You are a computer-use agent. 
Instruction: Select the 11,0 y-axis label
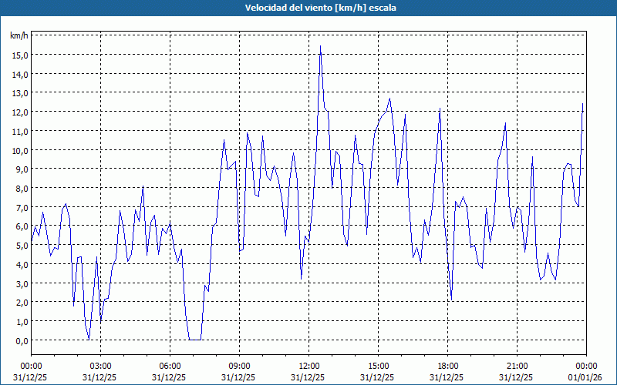coord(20,132)
